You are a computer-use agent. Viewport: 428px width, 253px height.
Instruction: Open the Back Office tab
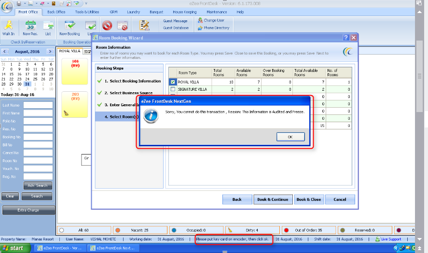[x=56, y=12]
